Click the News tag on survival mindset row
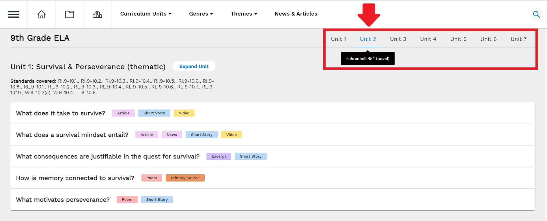The image size is (547, 221). [x=172, y=135]
